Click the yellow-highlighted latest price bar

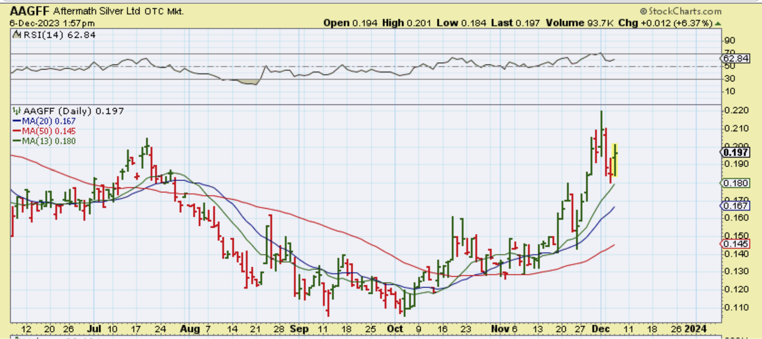point(615,160)
